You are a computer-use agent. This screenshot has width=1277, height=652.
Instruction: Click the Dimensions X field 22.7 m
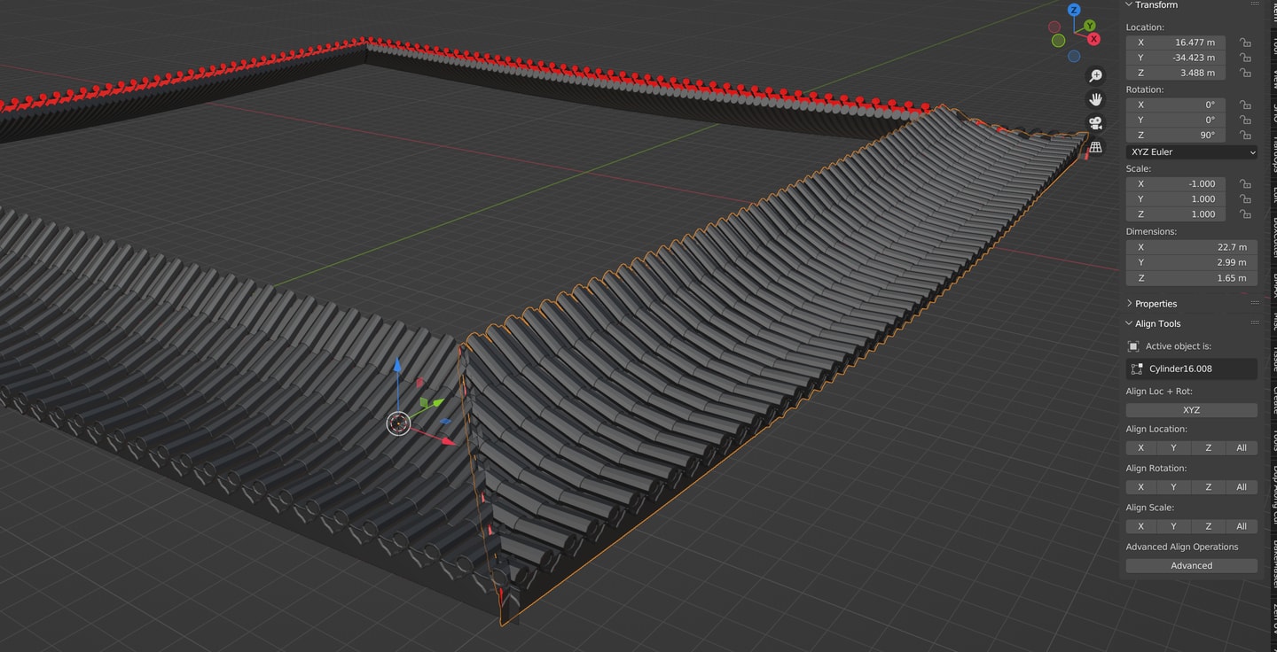1192,247
